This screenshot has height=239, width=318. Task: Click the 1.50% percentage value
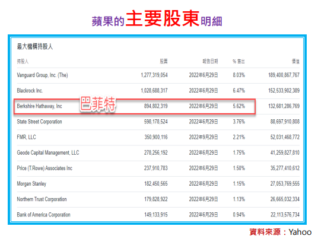238,168
